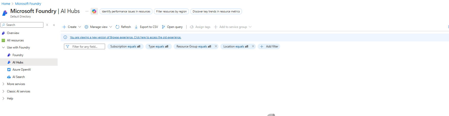Screen dimensions: 449x116
Task: Click Export to CSV label
Action: click(x=149, y=27)
